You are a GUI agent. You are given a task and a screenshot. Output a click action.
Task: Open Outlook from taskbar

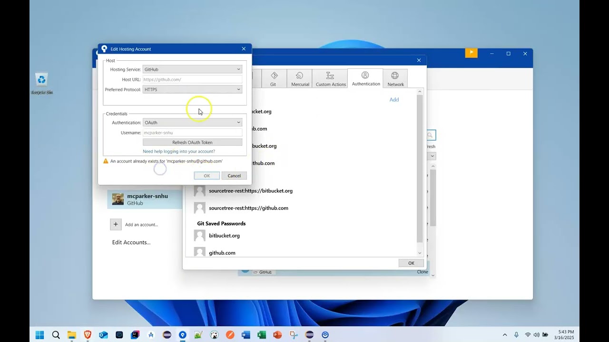tap(103, 335)
